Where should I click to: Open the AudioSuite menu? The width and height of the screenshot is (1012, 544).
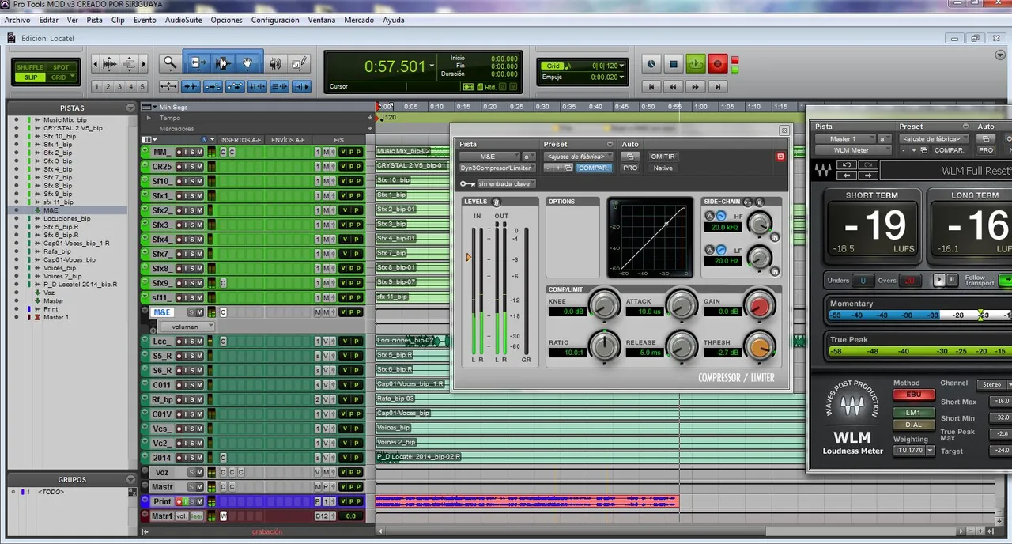tap(183, 20)
